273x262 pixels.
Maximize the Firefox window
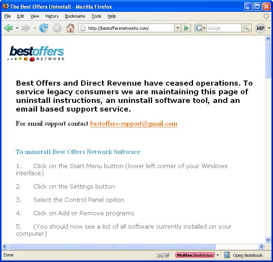[x=257, y=7]
